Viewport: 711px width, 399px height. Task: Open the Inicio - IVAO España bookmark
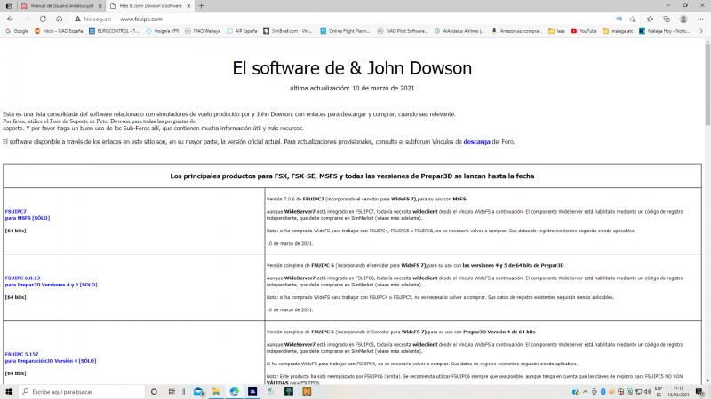[59, 31]
